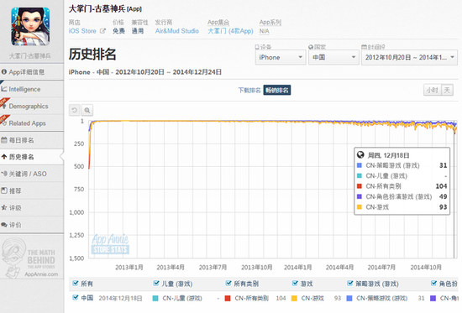Click the magnifier zoom icon above chart
The height and width of the screenshot is (313, 462).
coord(87,110)
